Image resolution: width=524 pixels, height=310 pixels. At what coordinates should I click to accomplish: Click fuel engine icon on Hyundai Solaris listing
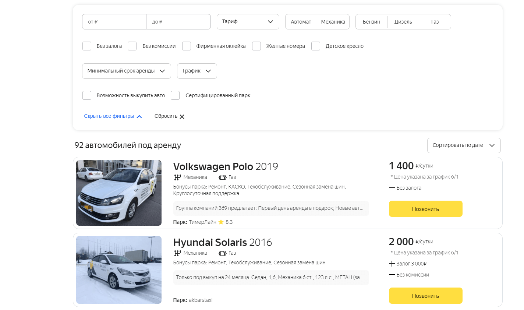click(x=222, y=253)
